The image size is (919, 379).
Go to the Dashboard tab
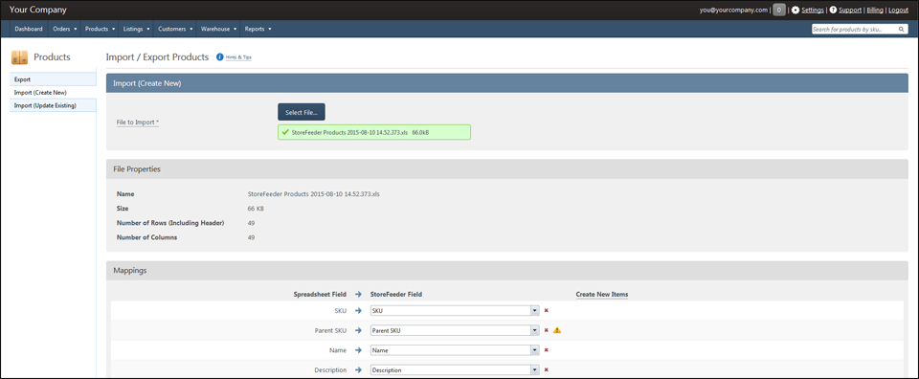29,29
